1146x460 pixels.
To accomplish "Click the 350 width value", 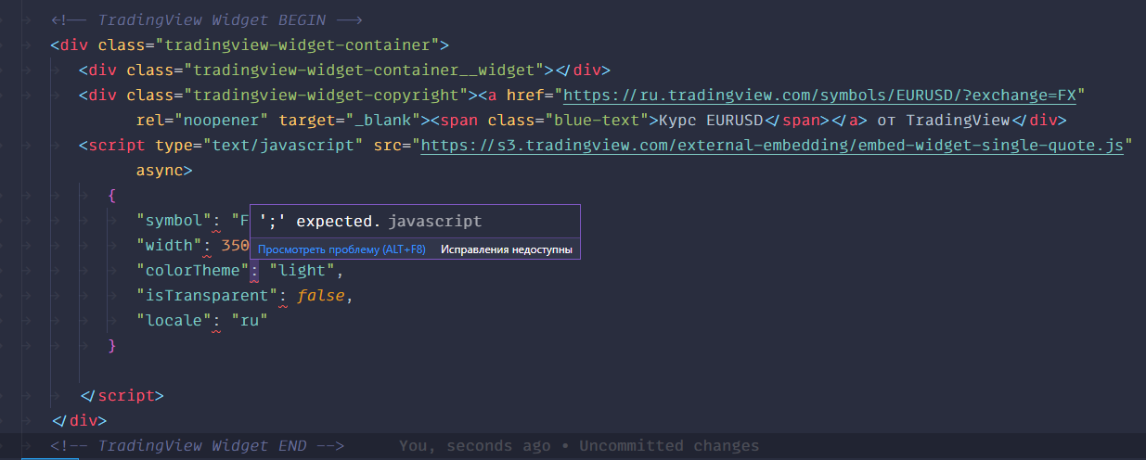I will (x=236, y=245).
